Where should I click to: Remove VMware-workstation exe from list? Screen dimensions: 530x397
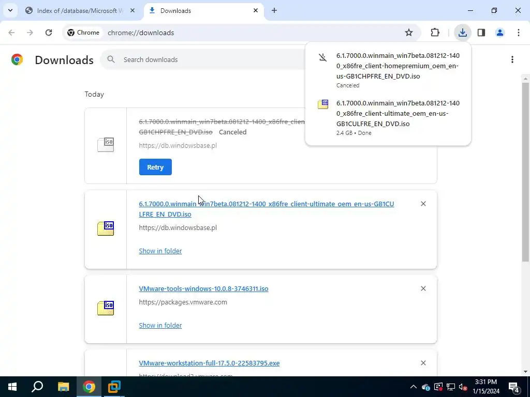tap(423, 363)
